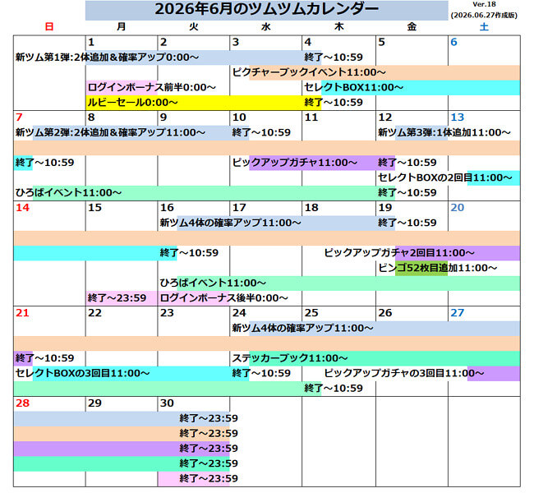The width and height of the screenshot is (534, 502).
Task: Select date number 11
Action: [311, 117]
